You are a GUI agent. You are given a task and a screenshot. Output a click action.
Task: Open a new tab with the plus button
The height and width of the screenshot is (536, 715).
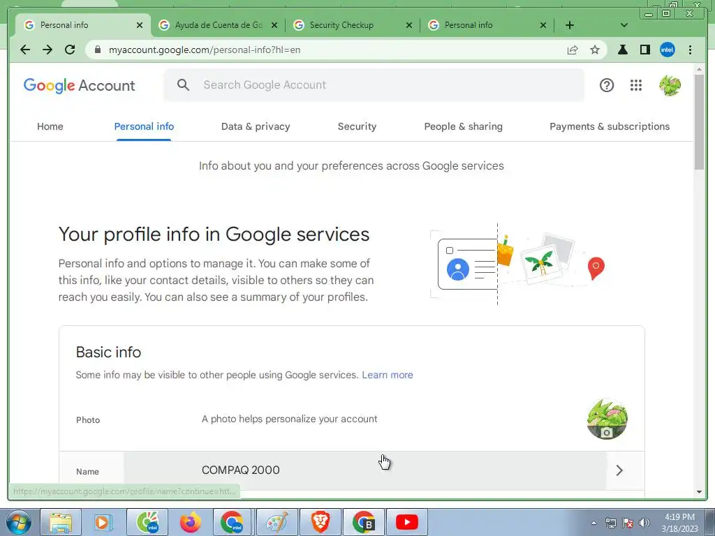click(570, 25)
